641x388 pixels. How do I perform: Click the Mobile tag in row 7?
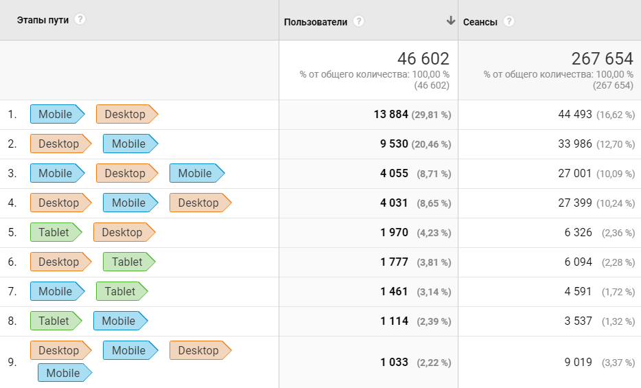tap(56, 291)
